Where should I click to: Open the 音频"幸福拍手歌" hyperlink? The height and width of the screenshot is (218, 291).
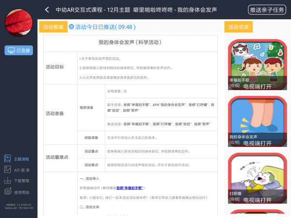point(129,188)
